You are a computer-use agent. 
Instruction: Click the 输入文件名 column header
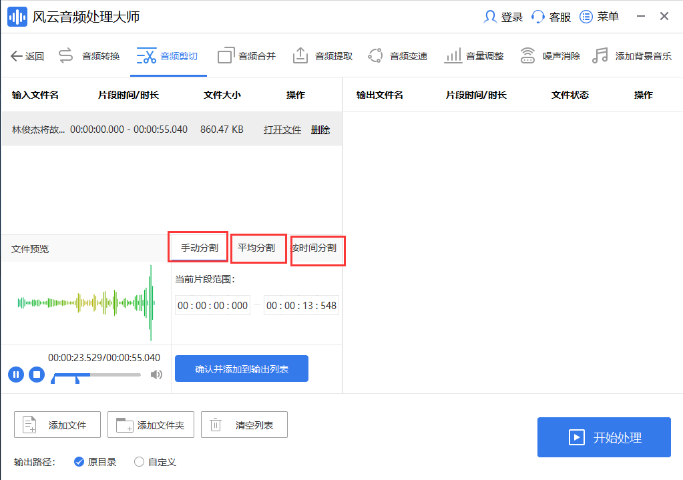click(35, 95)
